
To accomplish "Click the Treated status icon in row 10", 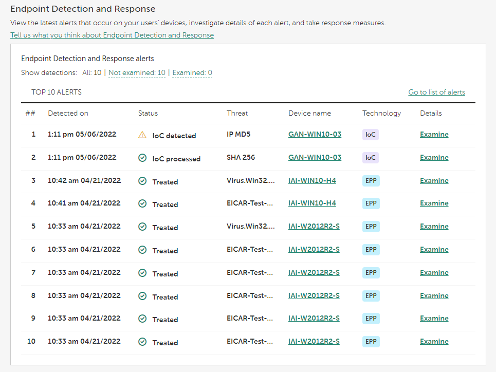I will [142, 342].
